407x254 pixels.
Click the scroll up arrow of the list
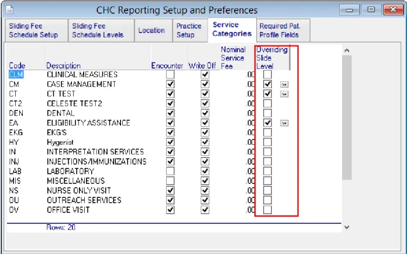(347, 51)
